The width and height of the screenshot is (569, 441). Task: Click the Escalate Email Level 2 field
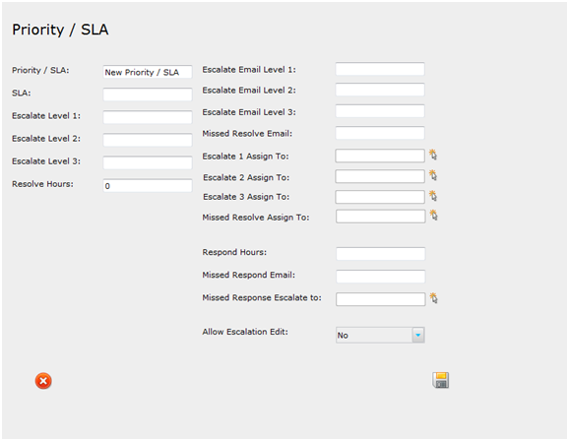(x=380, y=90)
